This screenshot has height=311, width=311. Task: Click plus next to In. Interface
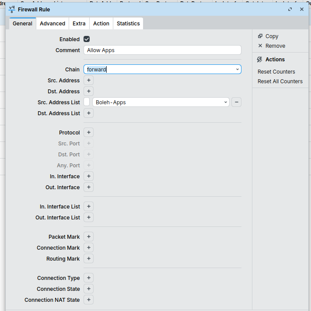pos(88,176)
